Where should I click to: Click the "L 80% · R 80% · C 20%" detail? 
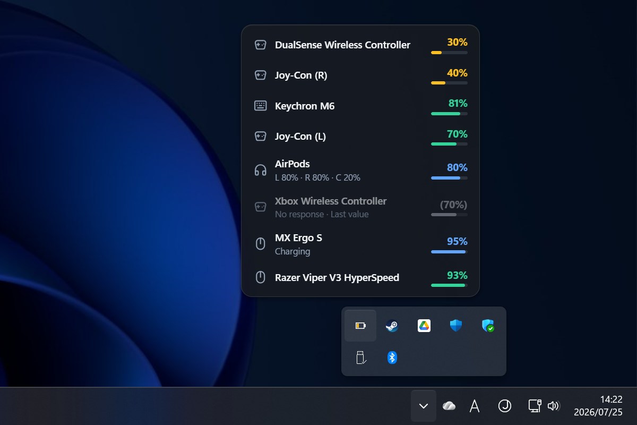click(317, 177)
